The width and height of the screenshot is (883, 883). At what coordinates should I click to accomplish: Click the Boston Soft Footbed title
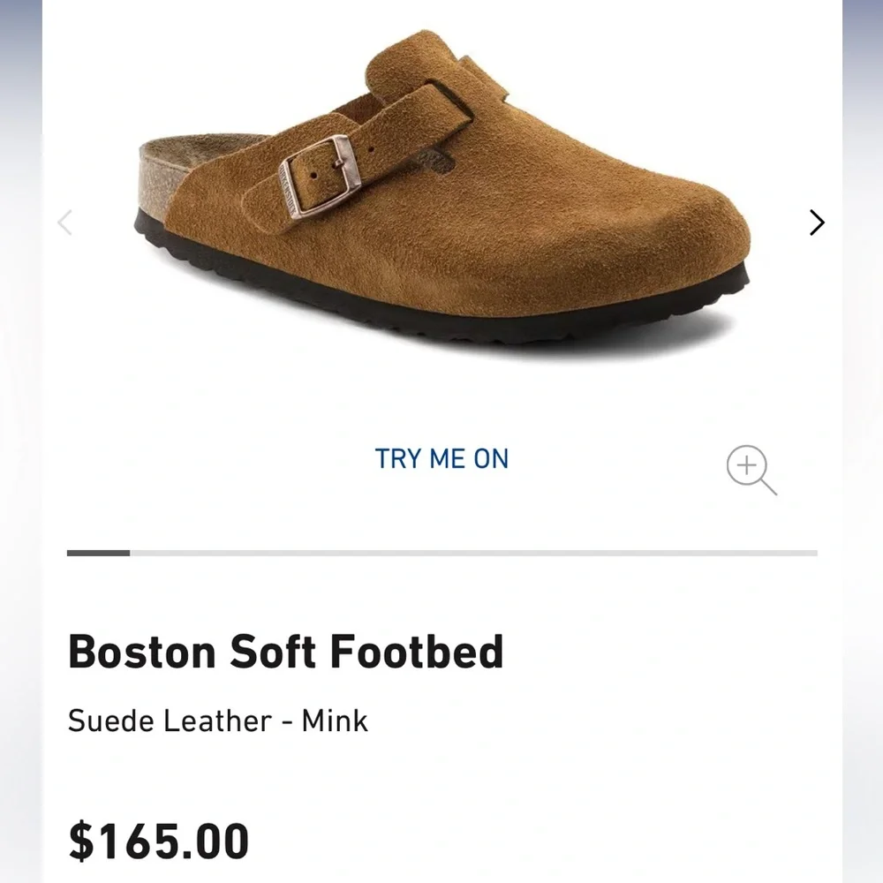[x=285, y=653]
